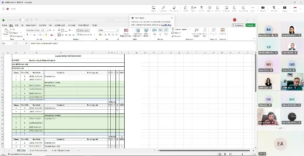Click the red leave call button
304x156 pixels.
coord(295,8)
